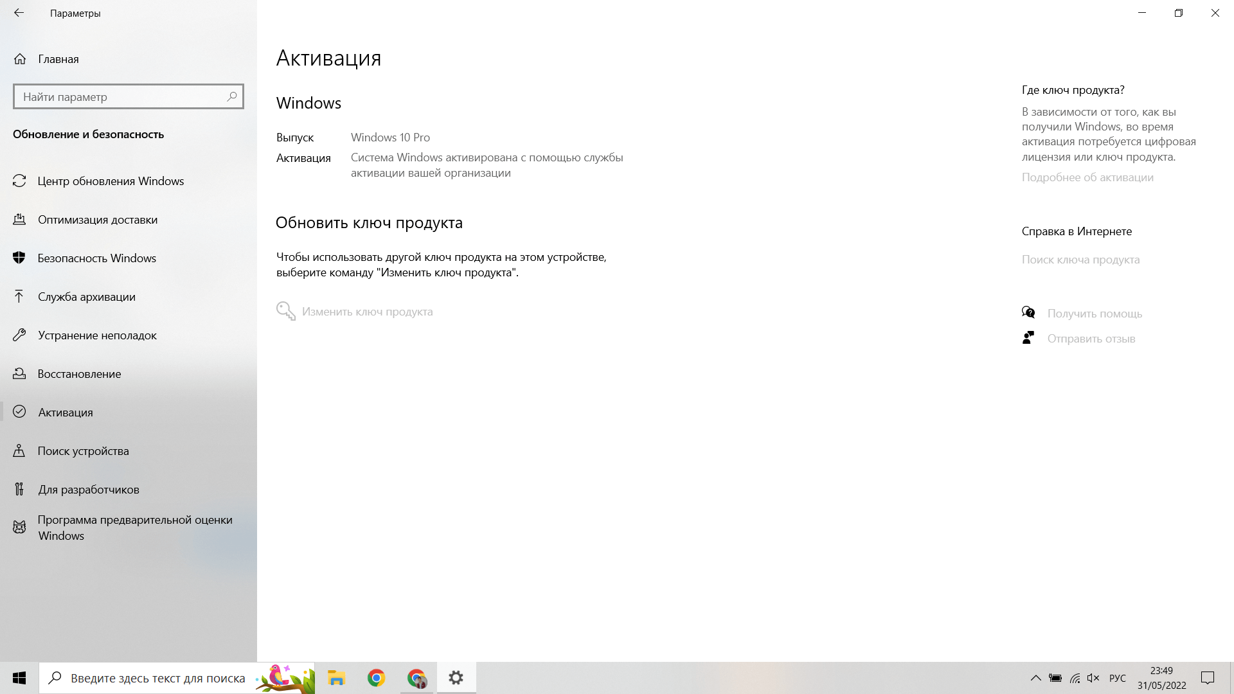1234x694 pixels.
Task: Click the Send feedback person icon
Action: click(x=1028, y=338)
